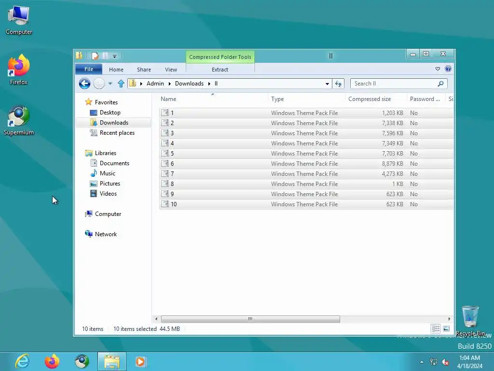Open Recent places in navigation pane
The image size is (494, 371).
click(x=117, y=133)
